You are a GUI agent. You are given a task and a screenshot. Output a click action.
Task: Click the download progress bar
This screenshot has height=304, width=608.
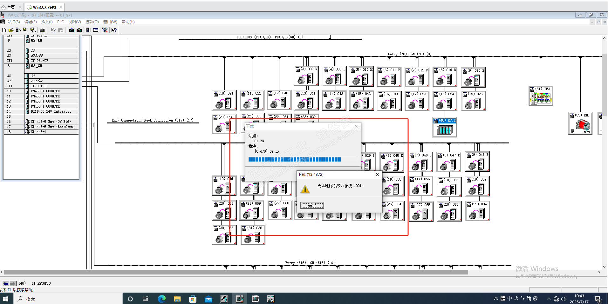tap(303, 159)
